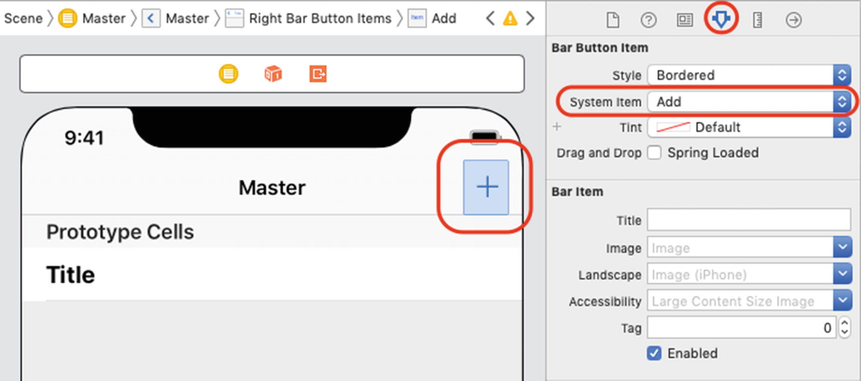The width and height of the screenshot is (861, 381).
Task: Go to previous issue with left chevron
Action: (x=491, y=18)
